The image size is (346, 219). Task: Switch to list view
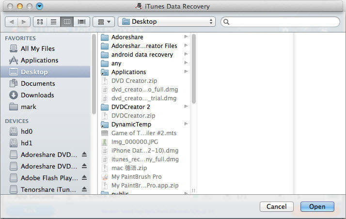click(x=53, y=22)
